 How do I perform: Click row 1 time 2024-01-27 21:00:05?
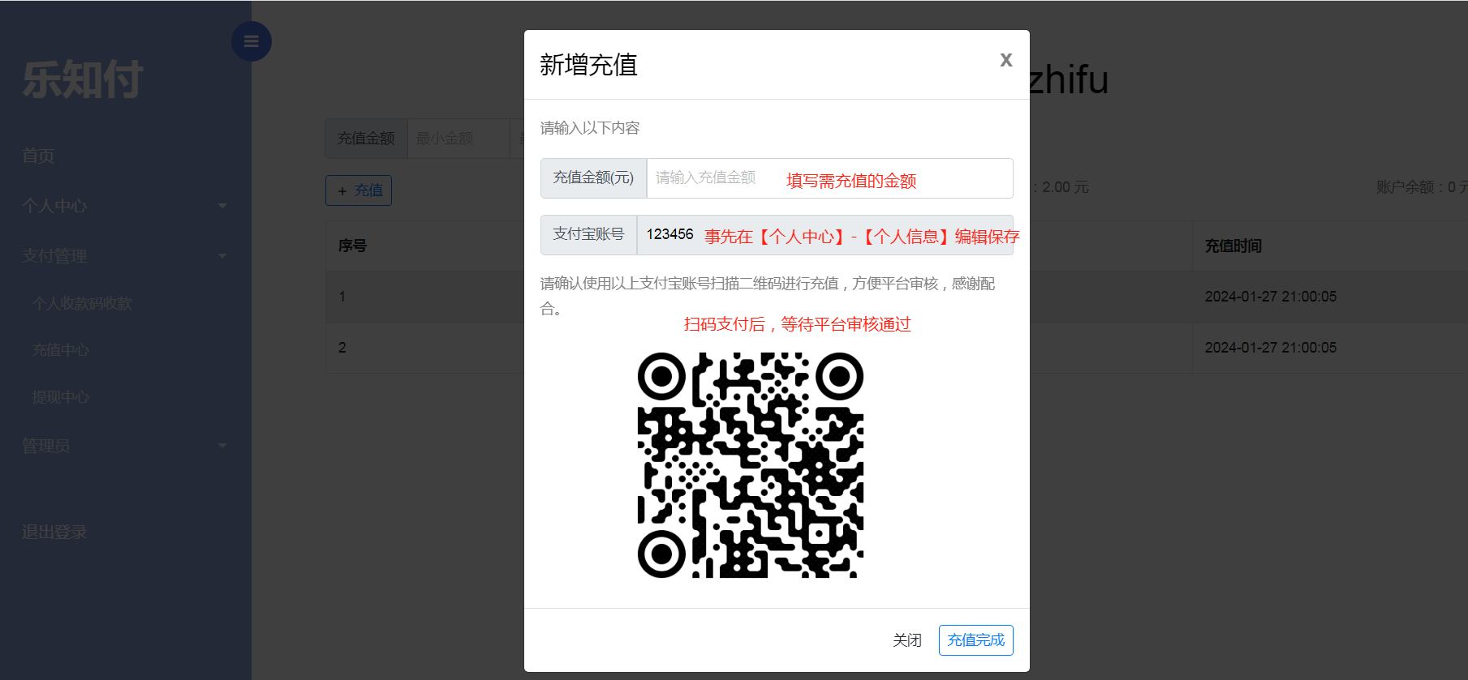pyautogui.click(x=1270, y=297)
